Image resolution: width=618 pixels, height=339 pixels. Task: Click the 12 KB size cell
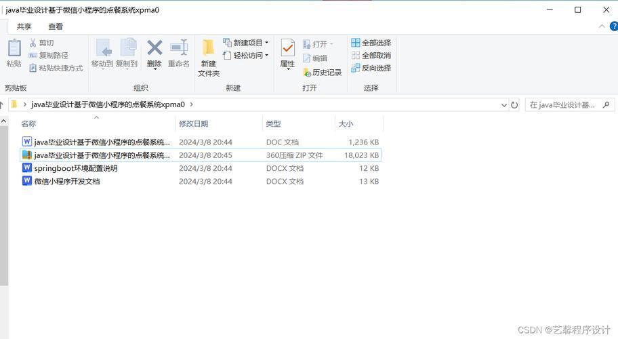[369, 168]
